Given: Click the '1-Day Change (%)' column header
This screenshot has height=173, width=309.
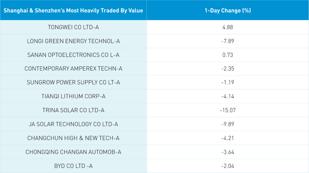Looking at the screenshot, I should tap(228, 11).
